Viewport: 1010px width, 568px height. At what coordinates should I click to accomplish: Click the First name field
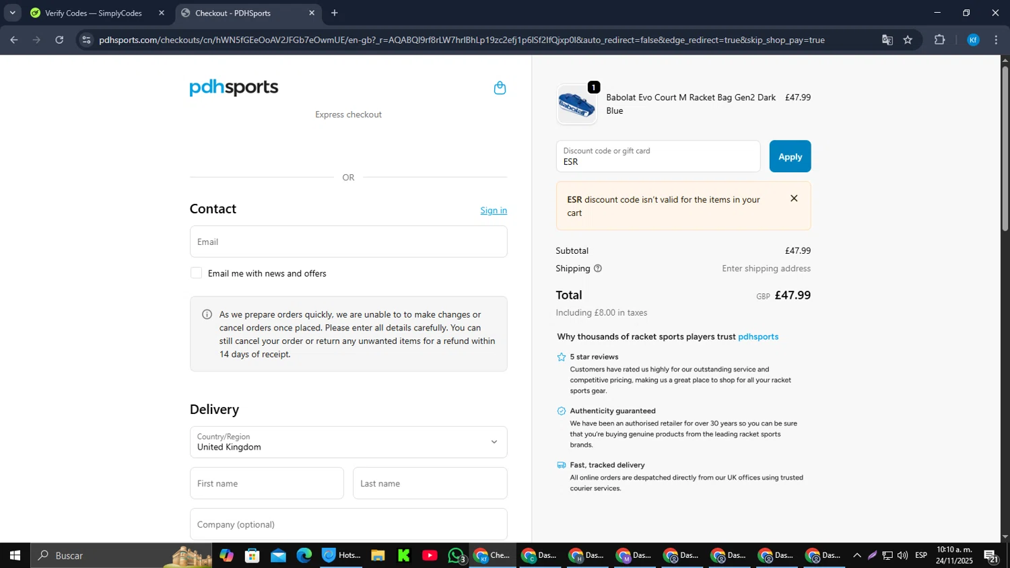(x=267, y=483)
